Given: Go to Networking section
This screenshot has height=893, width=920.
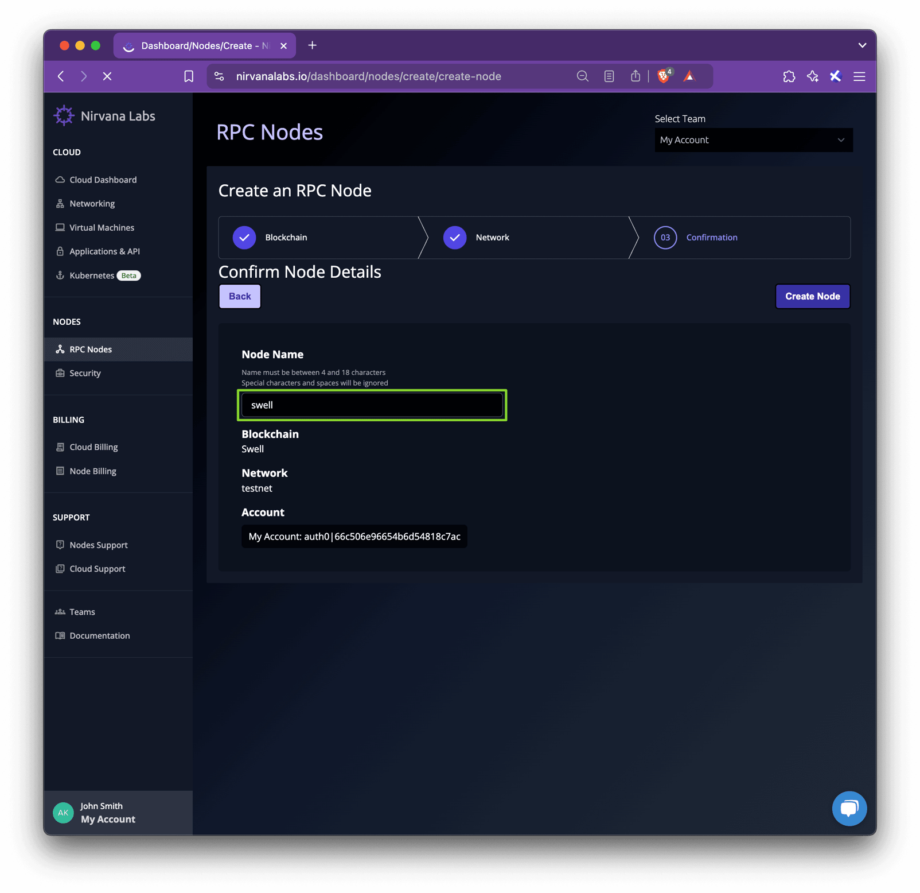Looking at the screenshot, I should (92, 204).
